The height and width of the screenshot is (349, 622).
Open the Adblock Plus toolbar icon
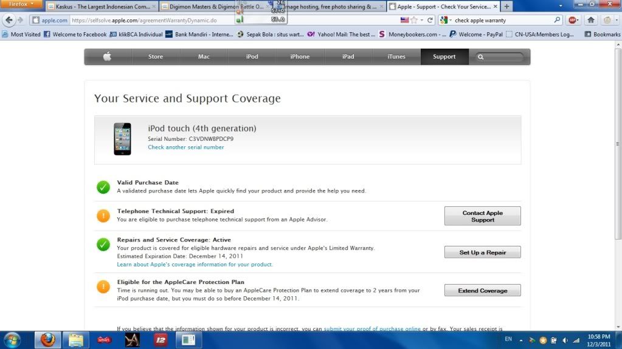(573, 20)
